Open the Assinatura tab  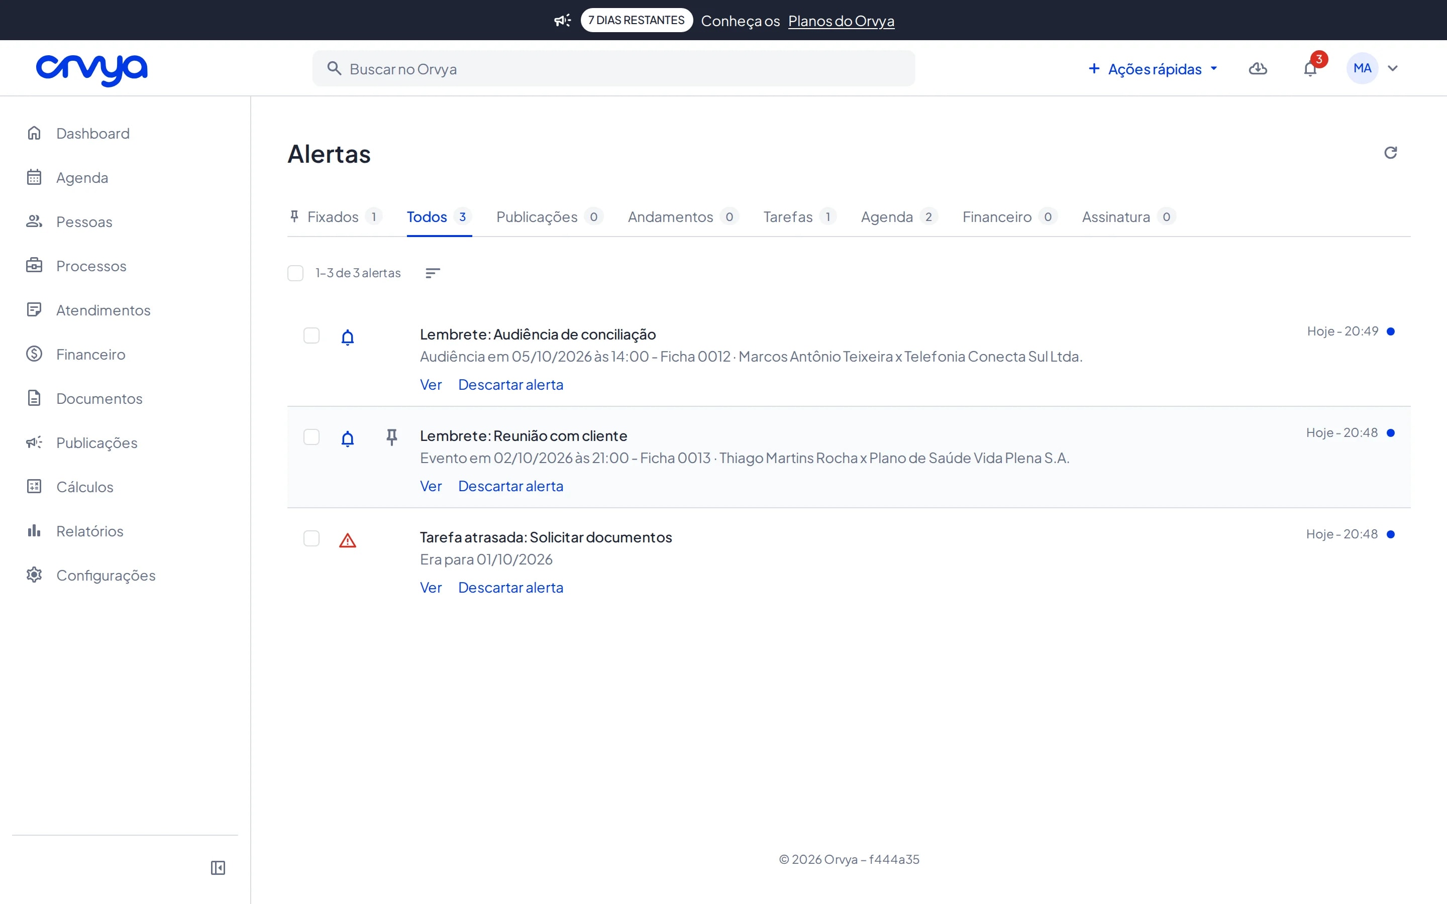(x=1129, y=216)
